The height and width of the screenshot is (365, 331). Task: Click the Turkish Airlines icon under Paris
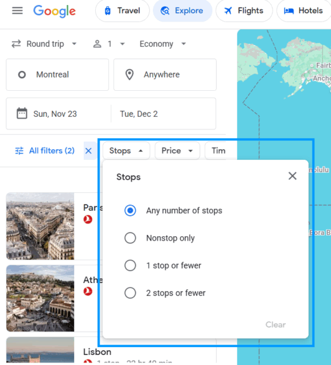tap(88, 219)
